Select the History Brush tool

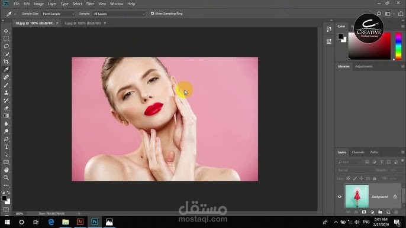6,100
